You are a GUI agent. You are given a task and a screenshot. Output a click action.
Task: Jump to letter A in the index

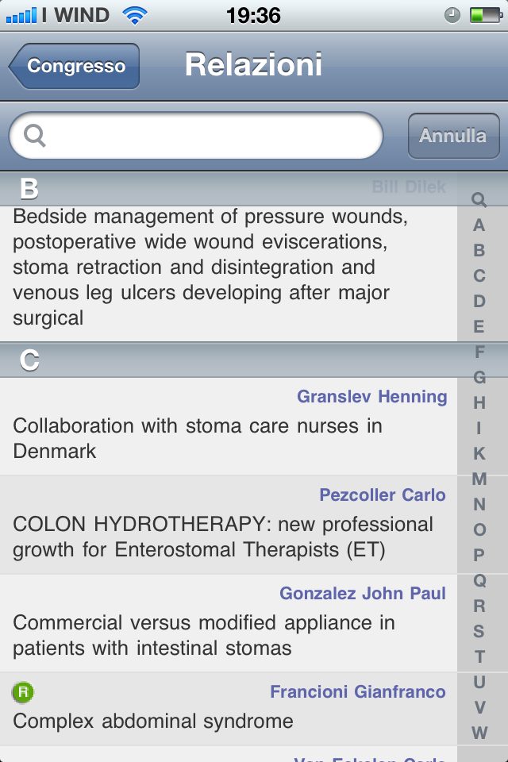(x=479, y=225)
